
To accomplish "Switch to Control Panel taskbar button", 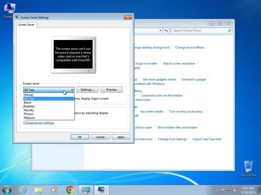I will [86, 190].
